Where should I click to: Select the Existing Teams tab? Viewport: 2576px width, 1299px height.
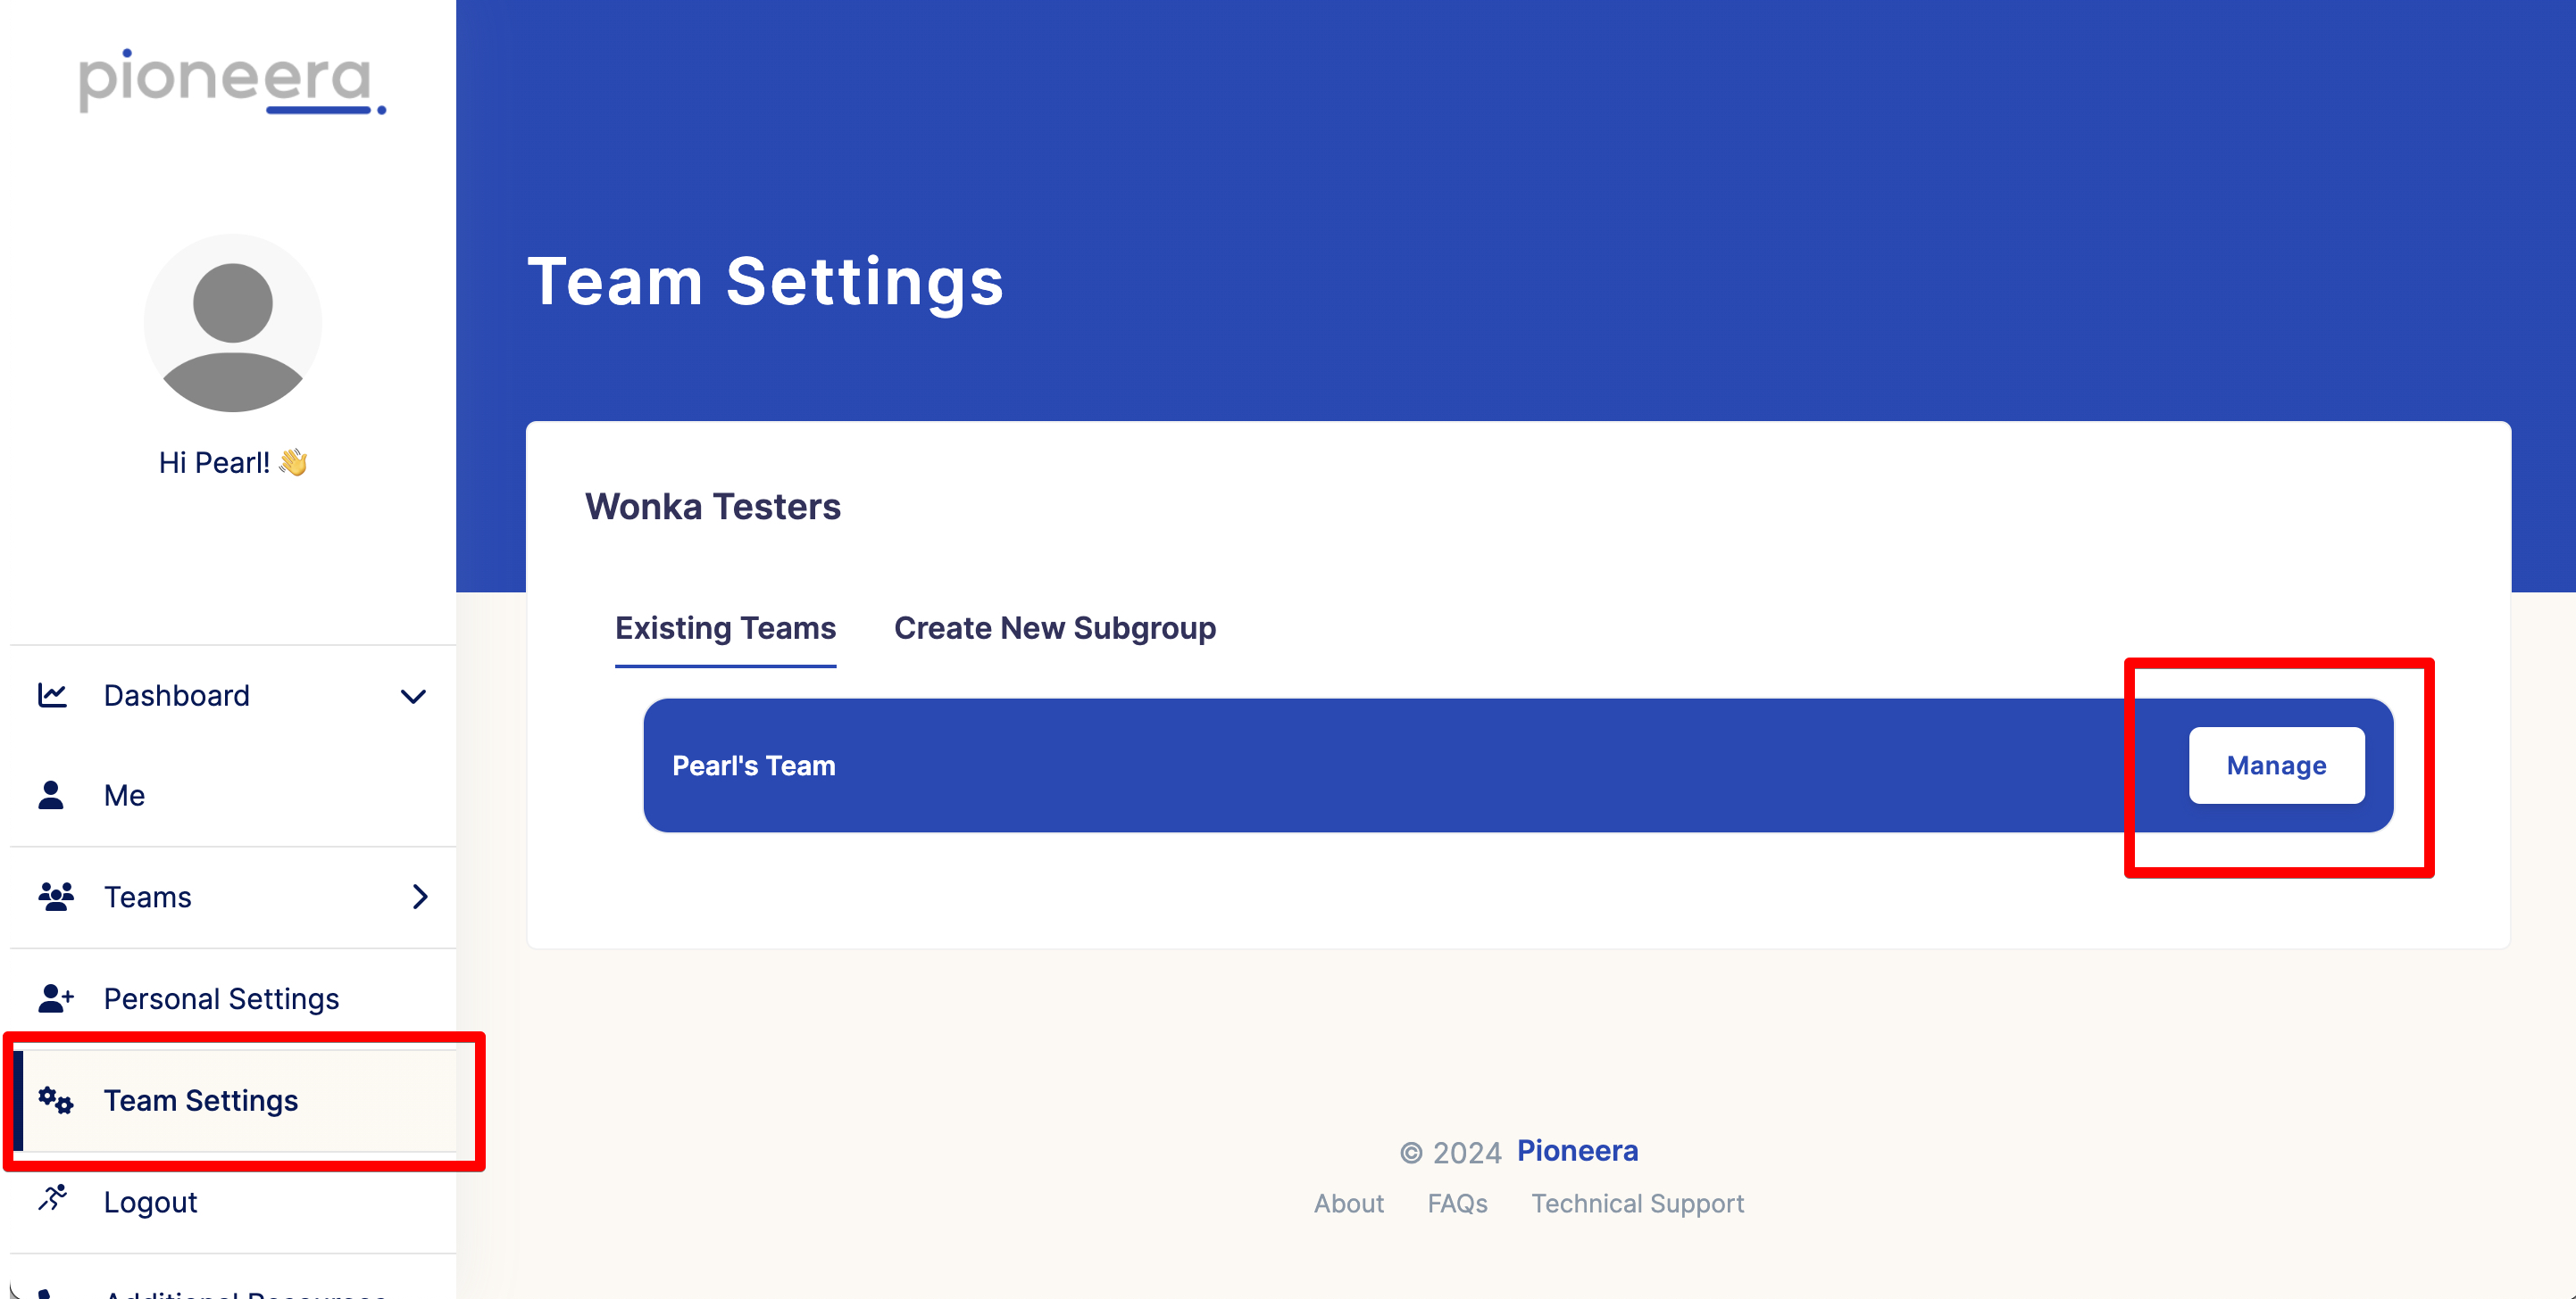726,626
